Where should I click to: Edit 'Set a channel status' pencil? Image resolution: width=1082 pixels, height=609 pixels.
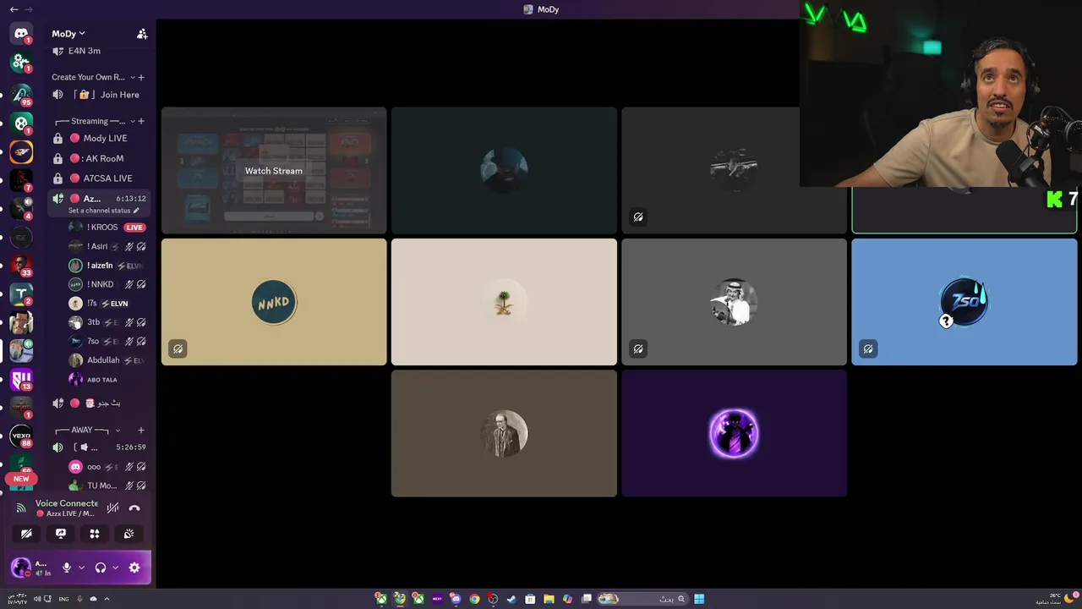pos(136,211)
